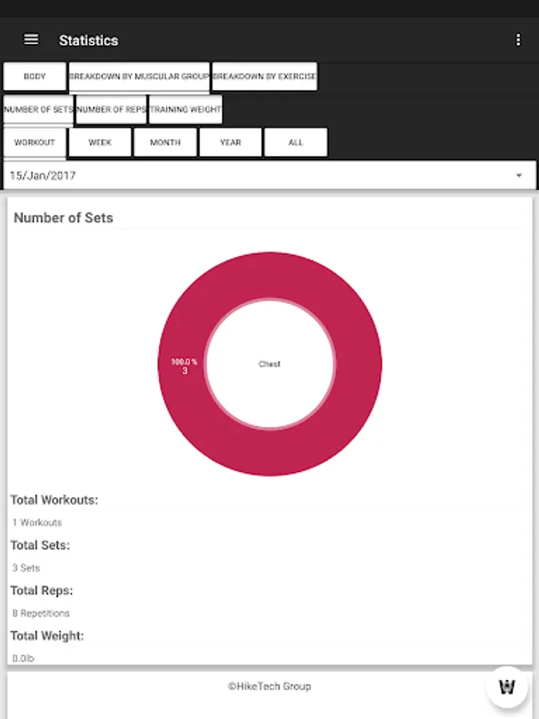Viewport: 539px width, 719px height.
Task: Open the hamburger navigation menu
Action: pos(31,39)
